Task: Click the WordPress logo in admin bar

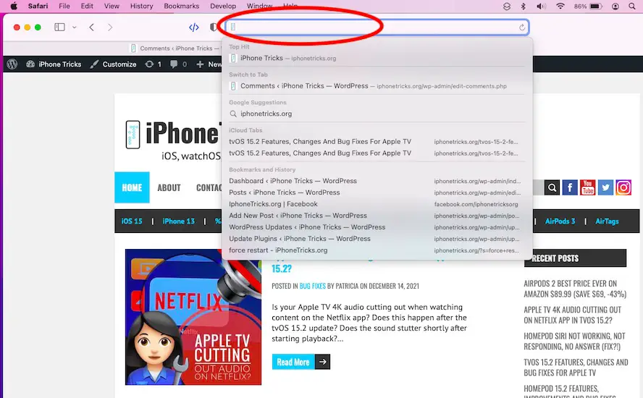Action: (12, 64)
